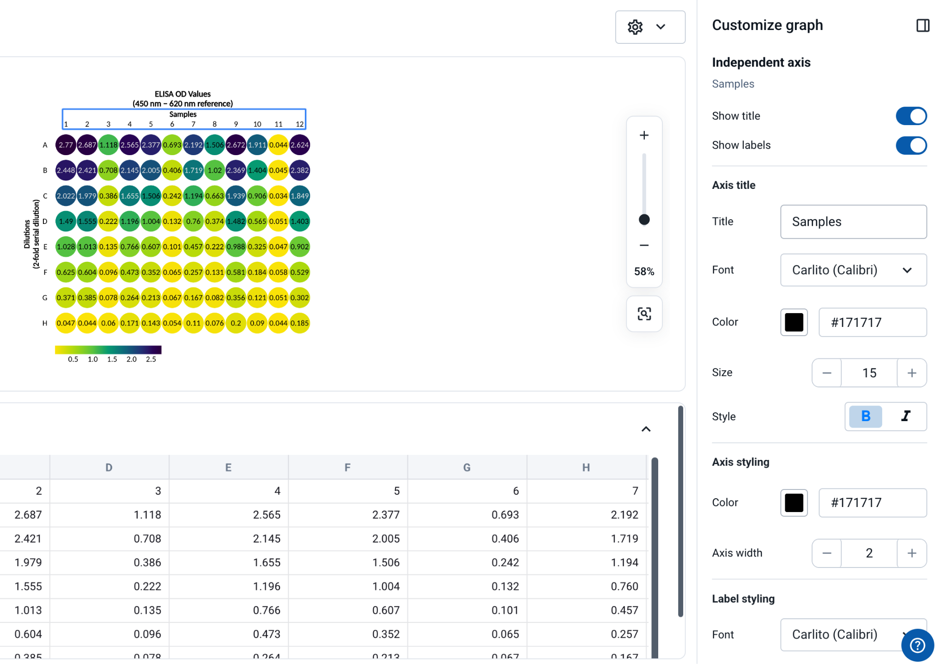Collapse the Customize graph side panel
Image resolution: width=946 pixels, height=664 pixels.
coord(922,25)
